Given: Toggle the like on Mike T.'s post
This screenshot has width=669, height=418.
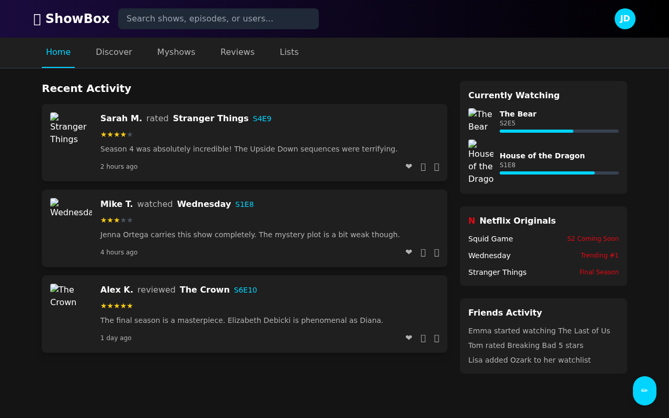Looking at the screenshot, I should (409, 252).
